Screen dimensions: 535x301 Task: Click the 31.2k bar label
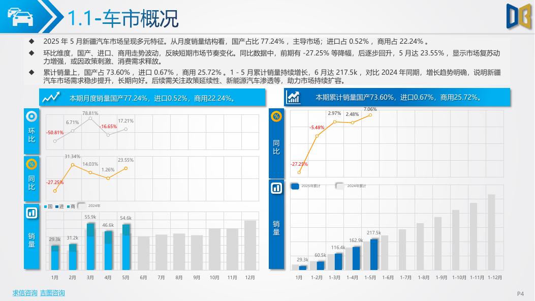click(x=72, y=237)
